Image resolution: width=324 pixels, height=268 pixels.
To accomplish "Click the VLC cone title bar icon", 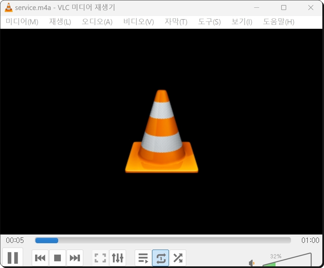I will [x=8, y=7].
